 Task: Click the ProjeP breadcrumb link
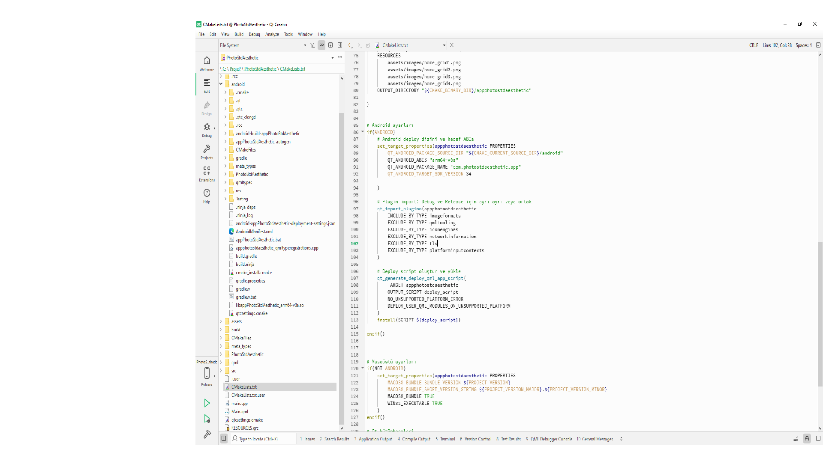click(235, 69)
